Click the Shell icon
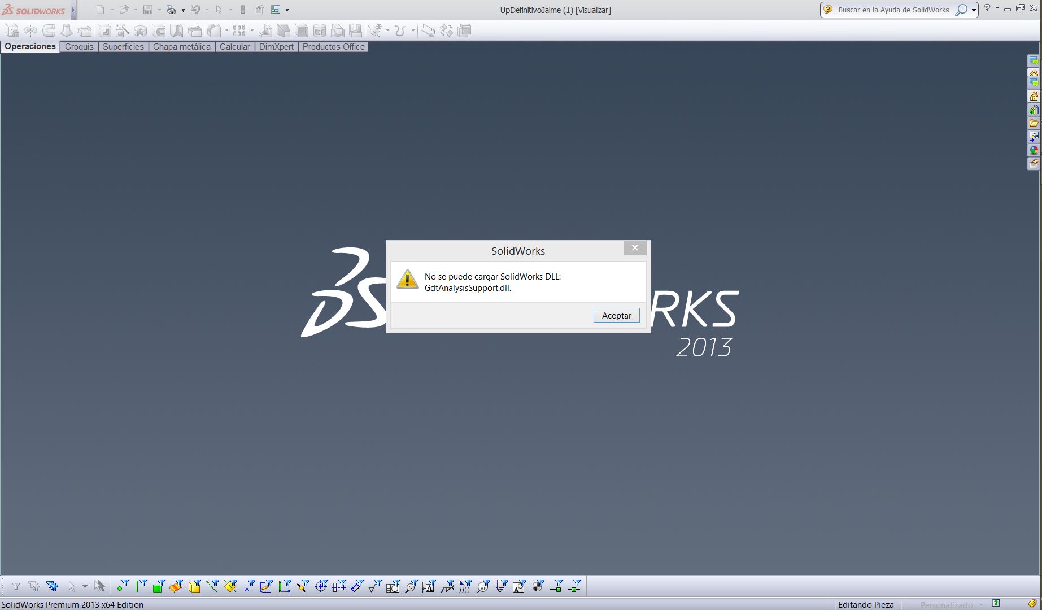The width and height of the screenshot is (1042, 610). [x=302, y=30]
